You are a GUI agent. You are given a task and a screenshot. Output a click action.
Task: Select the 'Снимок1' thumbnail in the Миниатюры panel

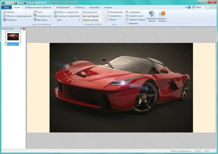[13, 37]
